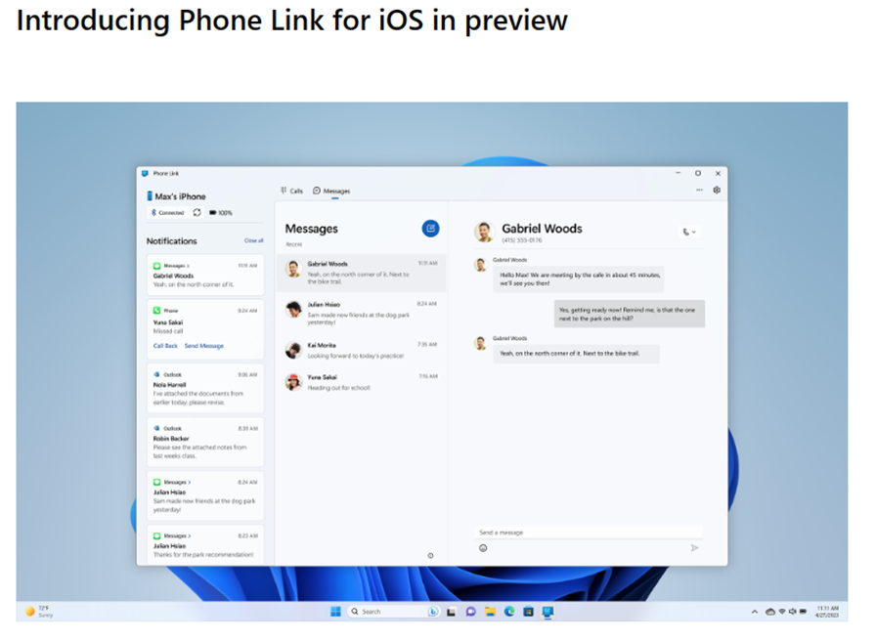The image size is (876, 641).
Task: Open the Nola Harrell Outlook notification
Action: (x=205, y=389)
